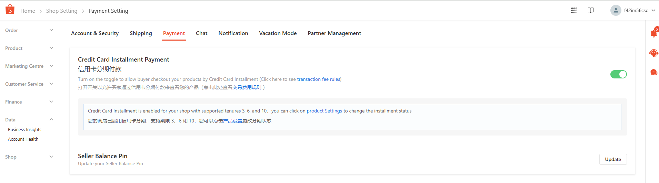Open the notification bell icon
The height and width of the screenshot is (183, 659).
pos(654,33)
